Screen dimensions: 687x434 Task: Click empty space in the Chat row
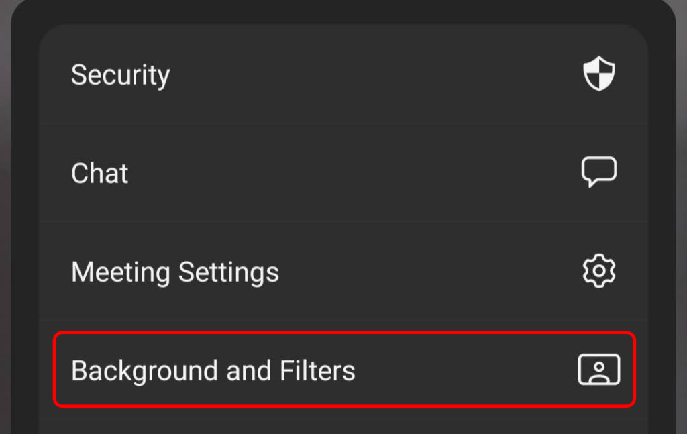[x=349, y=173]
